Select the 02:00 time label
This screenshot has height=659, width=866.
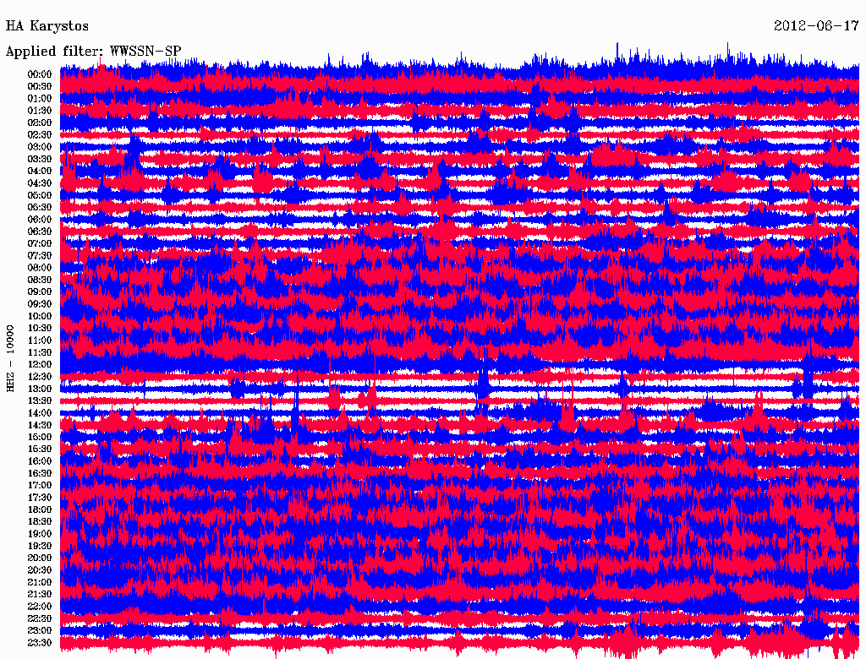click(40, 123)
